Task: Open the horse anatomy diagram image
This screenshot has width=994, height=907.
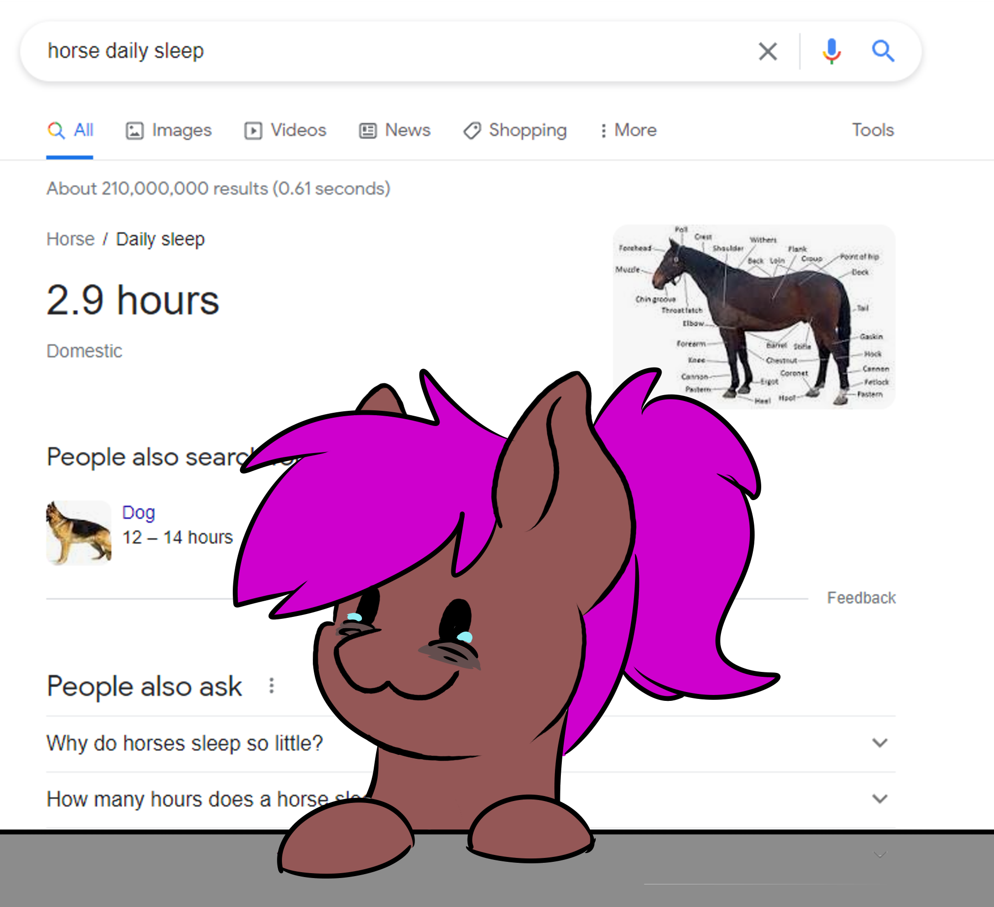Action: tap(753, 316)
